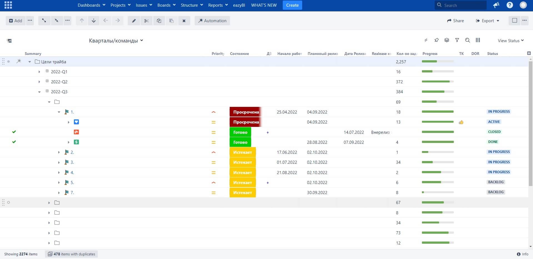Click the X remove icon in toolbar
533x259 pixels.
[x=184, y=21]
